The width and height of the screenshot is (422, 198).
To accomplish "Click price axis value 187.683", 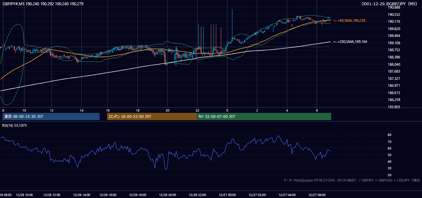I will click(x=394, y=71).
